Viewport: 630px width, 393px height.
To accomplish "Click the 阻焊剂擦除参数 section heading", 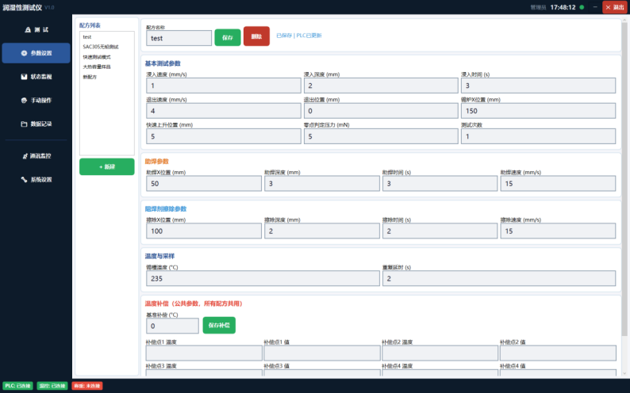I will point(166,208).
